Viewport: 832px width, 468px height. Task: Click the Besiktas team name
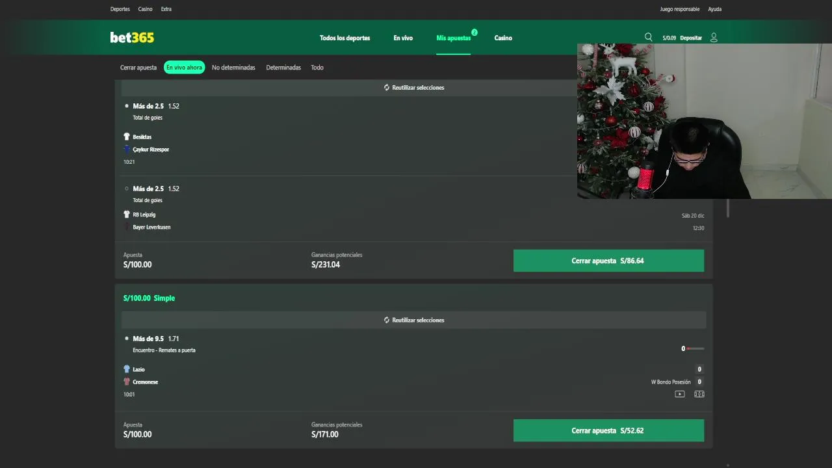(x=142, y=137)
